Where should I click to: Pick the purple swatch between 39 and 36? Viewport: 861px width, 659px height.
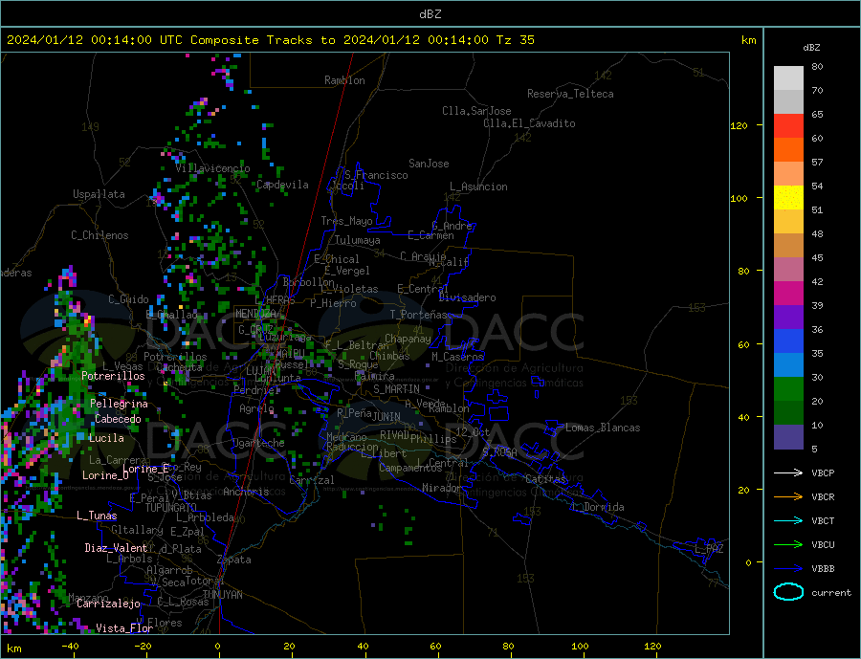pos(788,318)
